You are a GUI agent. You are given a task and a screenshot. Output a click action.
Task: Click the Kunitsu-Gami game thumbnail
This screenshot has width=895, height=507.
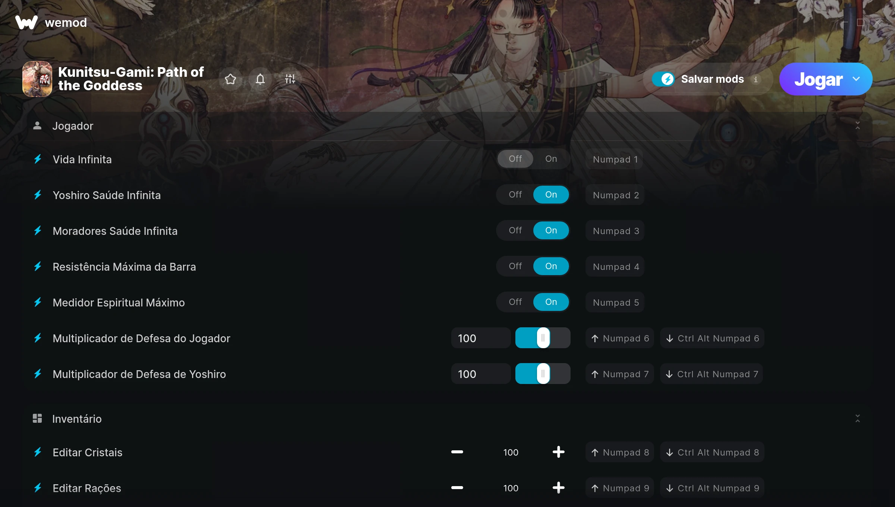coord(37,79)
